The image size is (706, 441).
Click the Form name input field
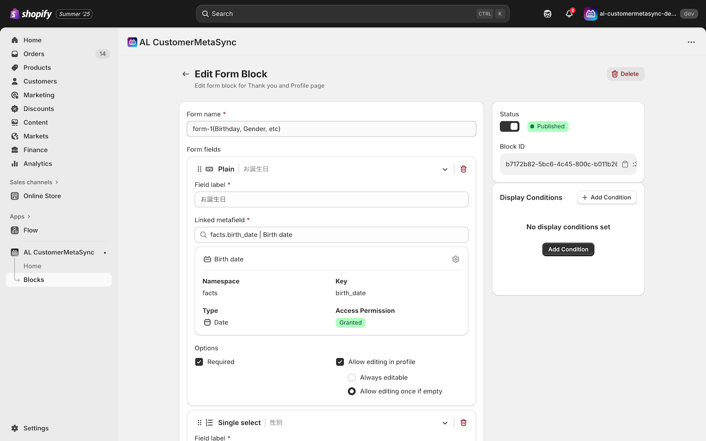coord(331,129)
